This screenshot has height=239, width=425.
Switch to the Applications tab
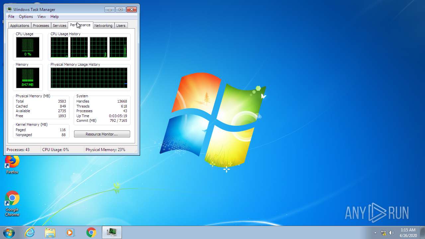click(x=20, y=26)
